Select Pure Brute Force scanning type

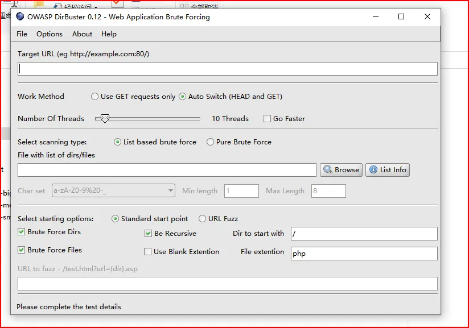210,142
